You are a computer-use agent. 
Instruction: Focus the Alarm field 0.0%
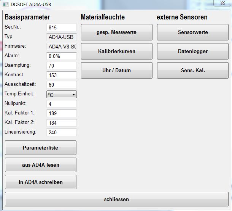[62, 56]
